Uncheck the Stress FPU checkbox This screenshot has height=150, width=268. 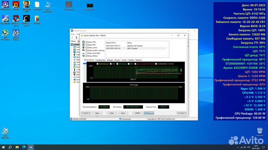coord(87,45)
